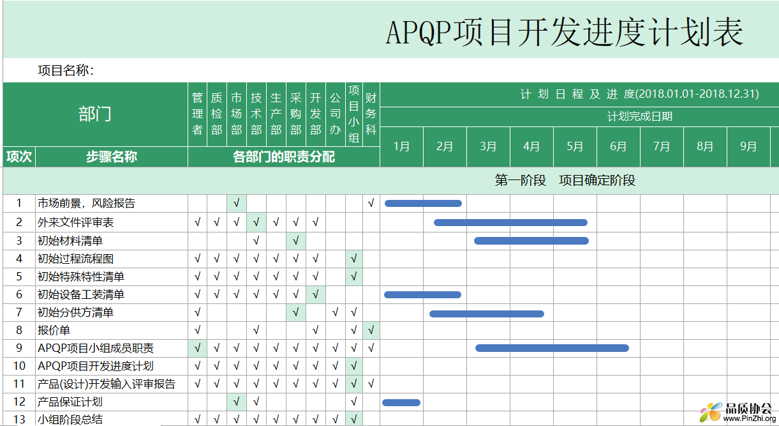Select the 市场前景，风险报告 cell
Screen dimensions: 779x426
coord(112,204)
